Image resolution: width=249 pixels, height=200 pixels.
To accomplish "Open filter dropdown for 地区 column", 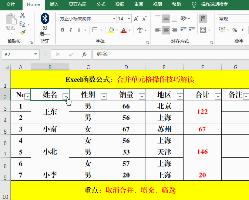I will click(x=180, y=96).
